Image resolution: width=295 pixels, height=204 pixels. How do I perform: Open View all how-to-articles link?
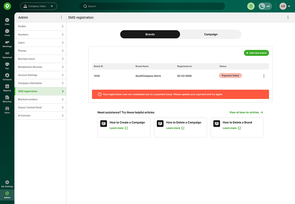246,112
